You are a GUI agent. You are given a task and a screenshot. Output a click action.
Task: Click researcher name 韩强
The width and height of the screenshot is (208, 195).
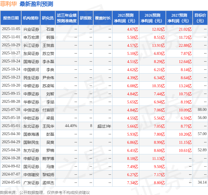pyautogui.click(x=50, y=37)
